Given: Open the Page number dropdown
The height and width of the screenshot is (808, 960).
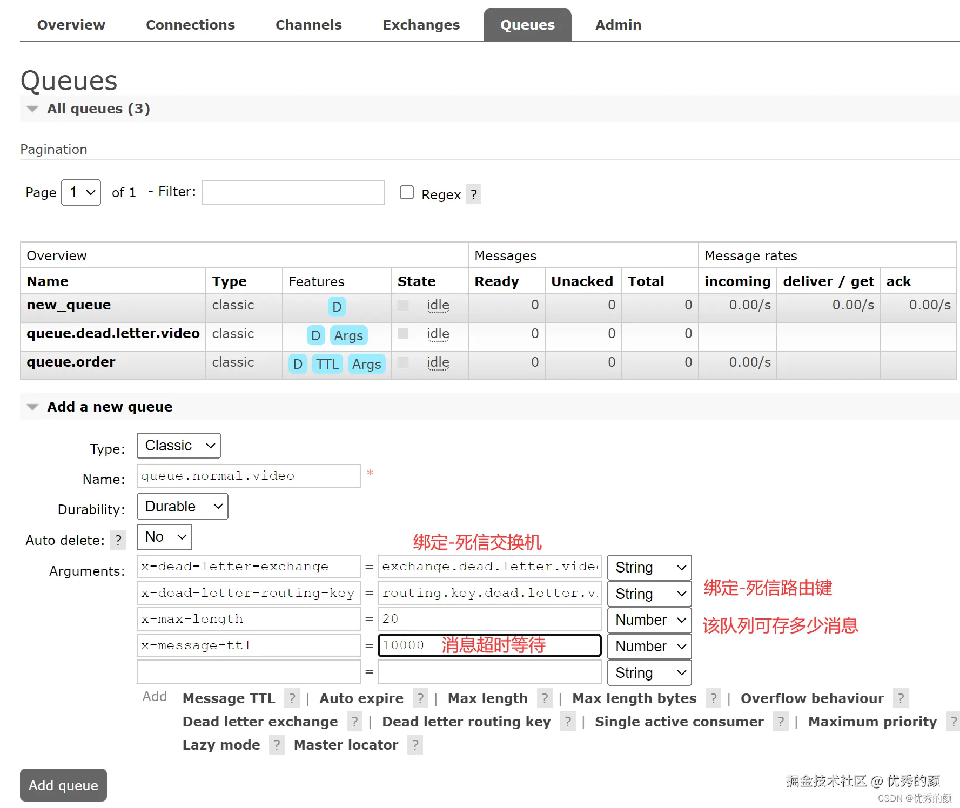Looking at the screenshot, I should 81,192.
